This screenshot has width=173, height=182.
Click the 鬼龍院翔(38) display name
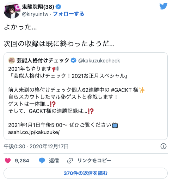coord(38,7)
